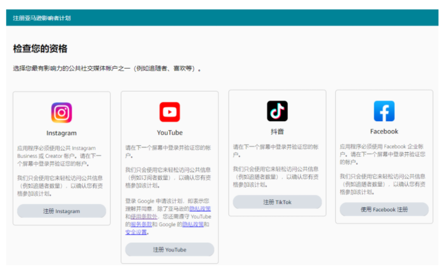Image resolution: width=444 pixels, height=269 pixels.
Task: Click the TikTok (抖音) logo icon
Action: [x=277, y=111]
